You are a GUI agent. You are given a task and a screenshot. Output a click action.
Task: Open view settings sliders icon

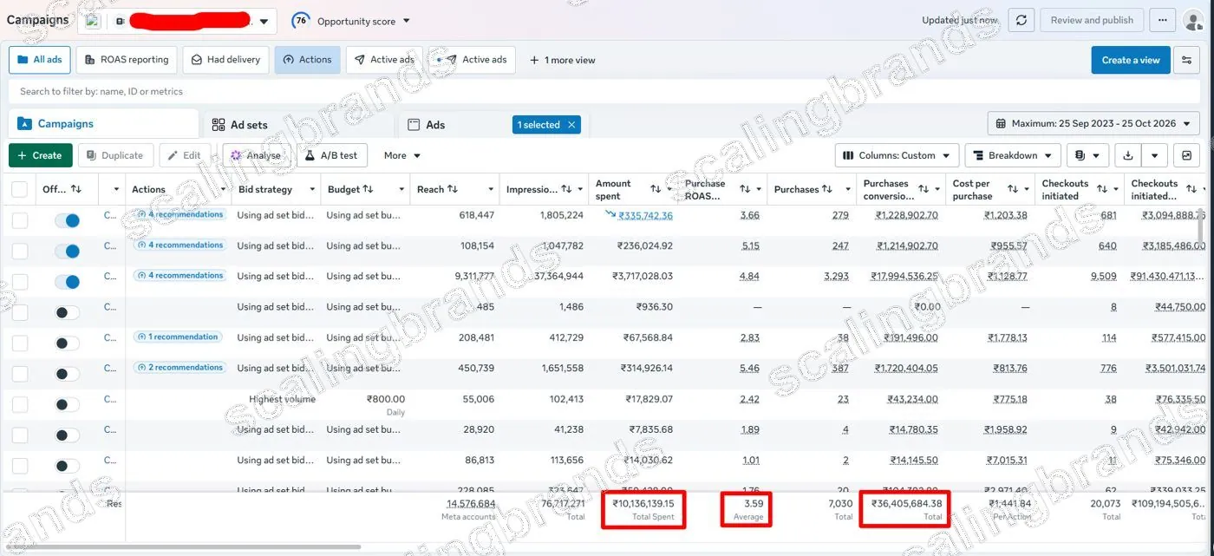[x=1187, y=60]
